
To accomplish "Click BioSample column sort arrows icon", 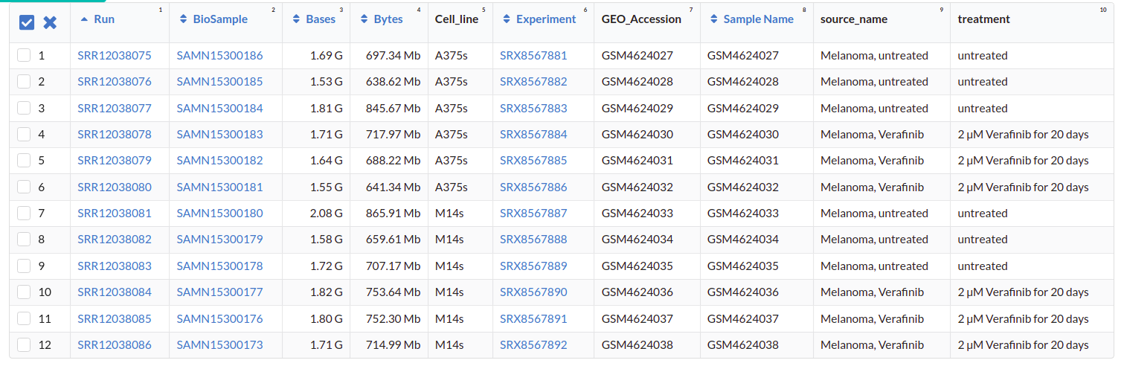I will [184, 19].
